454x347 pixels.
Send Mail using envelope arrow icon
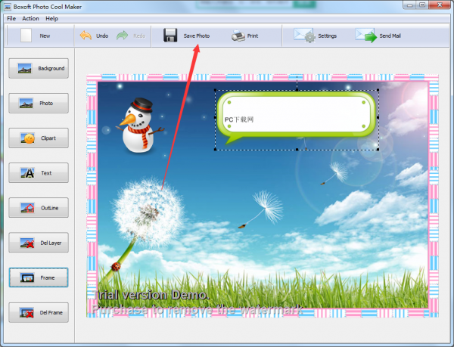(366, 36)
